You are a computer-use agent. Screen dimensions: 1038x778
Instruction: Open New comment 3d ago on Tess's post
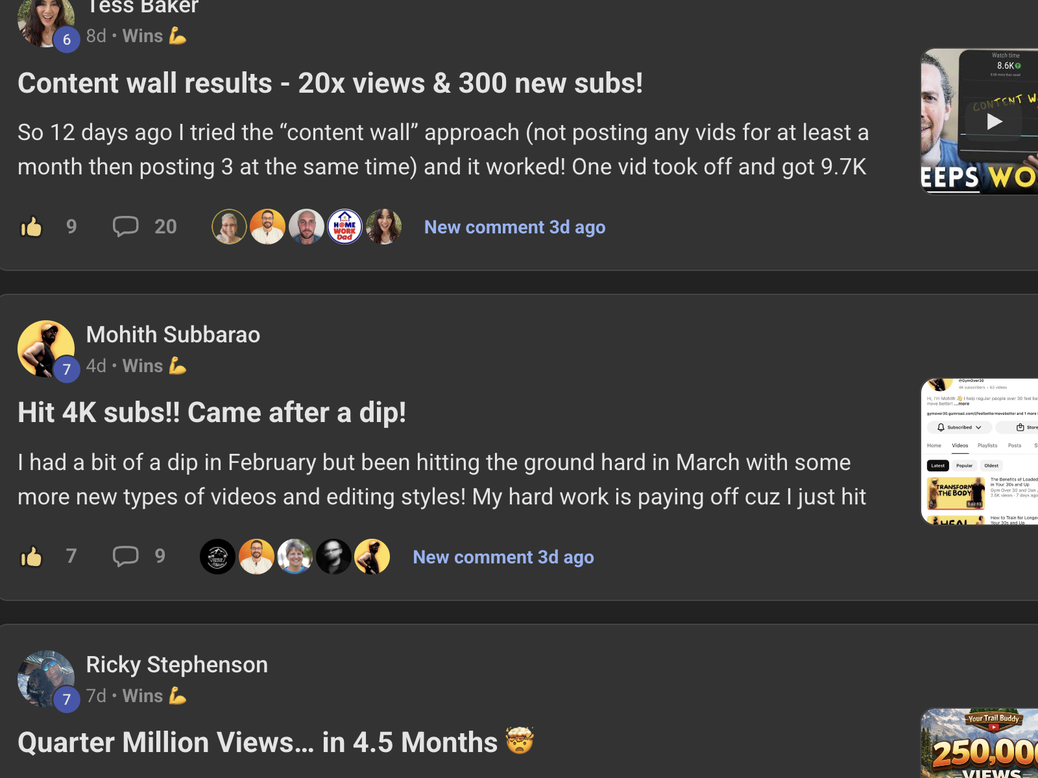pos(514,227)
